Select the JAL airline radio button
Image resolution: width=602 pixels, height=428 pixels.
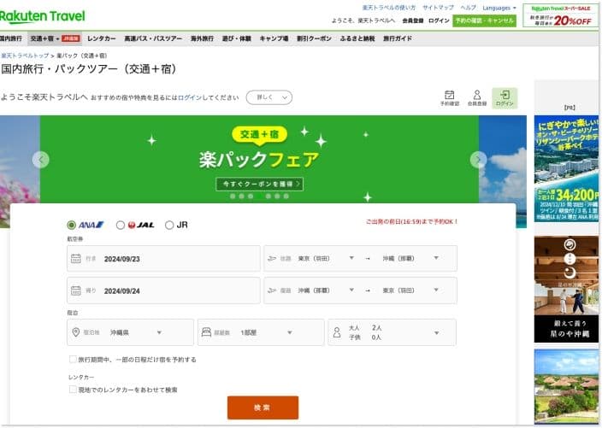121,225
